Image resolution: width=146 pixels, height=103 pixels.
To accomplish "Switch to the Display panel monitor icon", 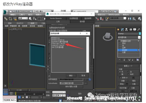I will [135, 30].
